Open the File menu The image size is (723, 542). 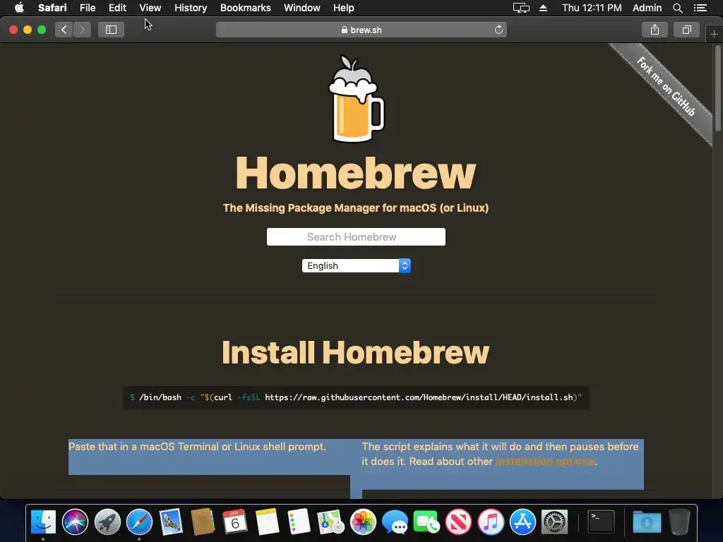87,8
